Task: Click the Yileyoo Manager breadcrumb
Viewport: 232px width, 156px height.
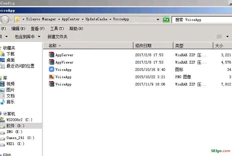Action: coord(41,19)
